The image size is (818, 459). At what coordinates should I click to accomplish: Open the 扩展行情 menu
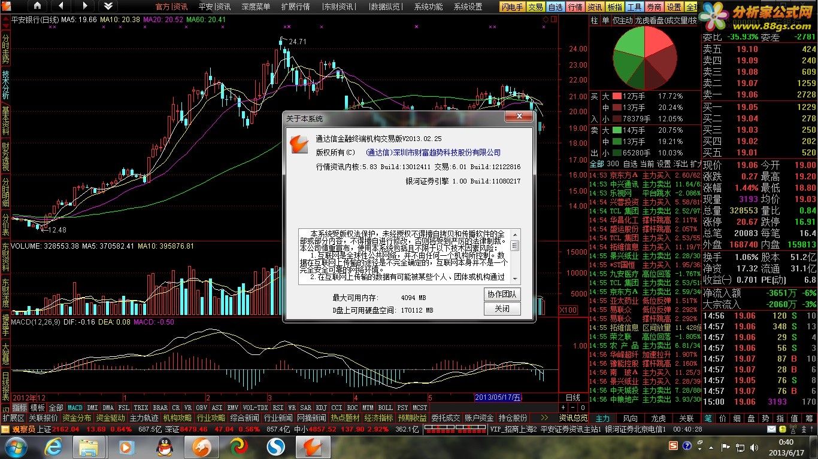[x=295, y=7]
